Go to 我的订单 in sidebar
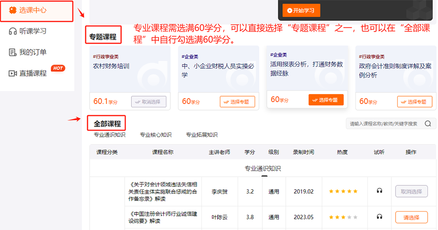 click(33, 52)
